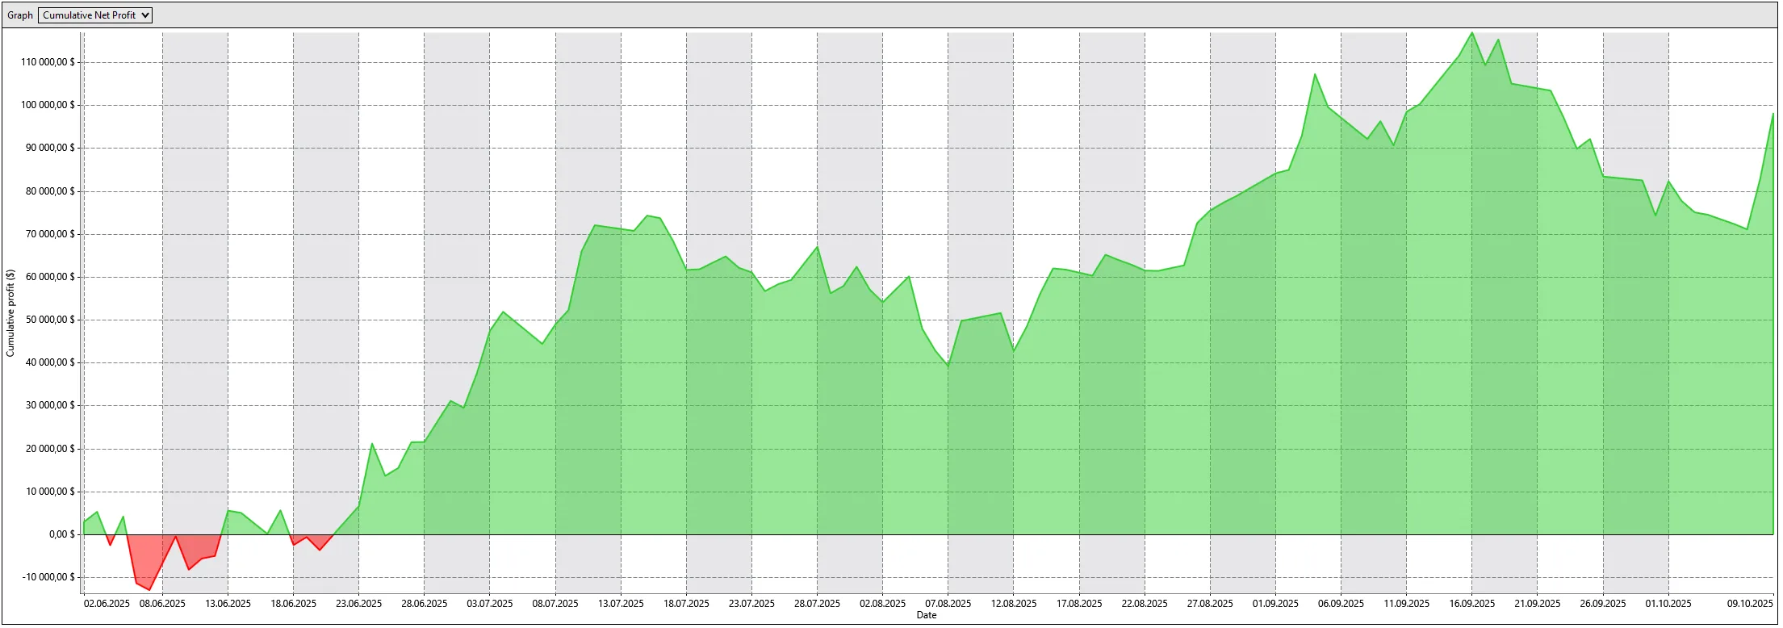This screenshot has height=628, width=1783.
Task: Click the highest profit peak above 16.09.2025
Action: 1471,34
